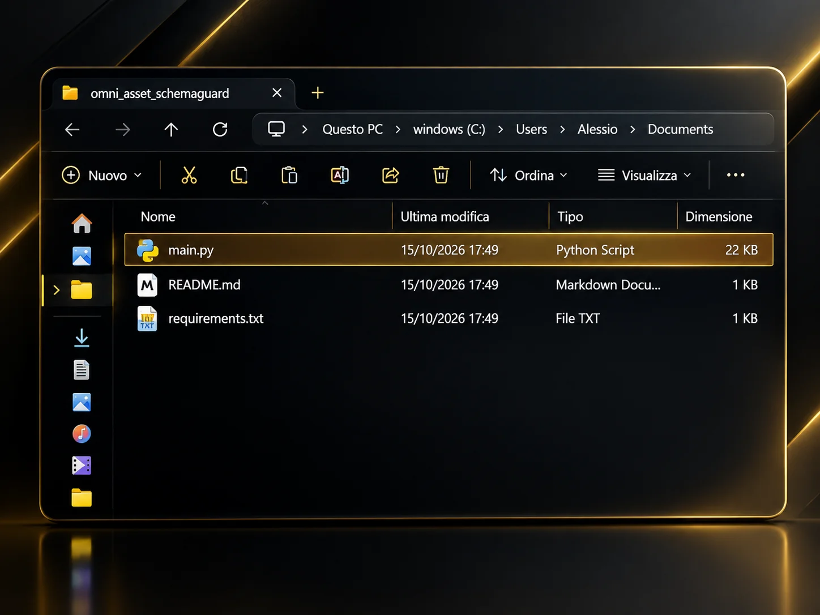Click the Delete trash icon
This screenshot has width=820, height=615.
441,175
